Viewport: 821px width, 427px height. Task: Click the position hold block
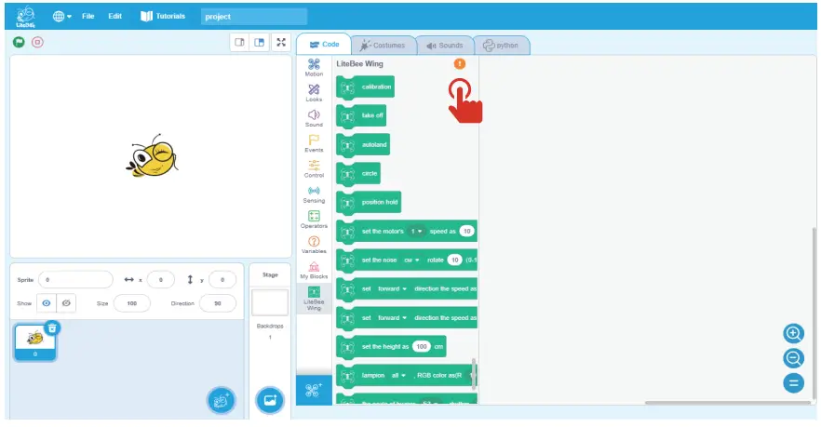(x=369, y=202)
